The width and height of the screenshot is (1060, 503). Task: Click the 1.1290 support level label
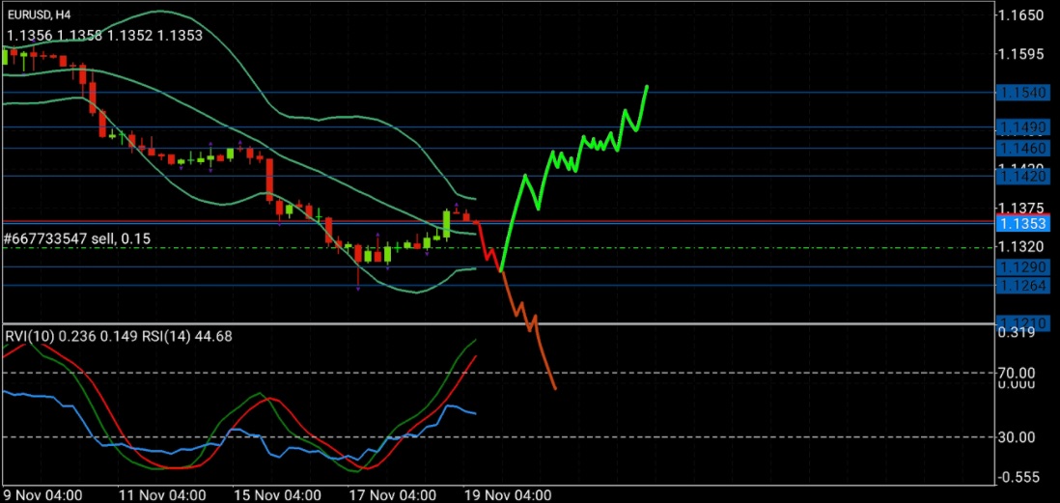pyautogui.click(x=1025, y=266)
